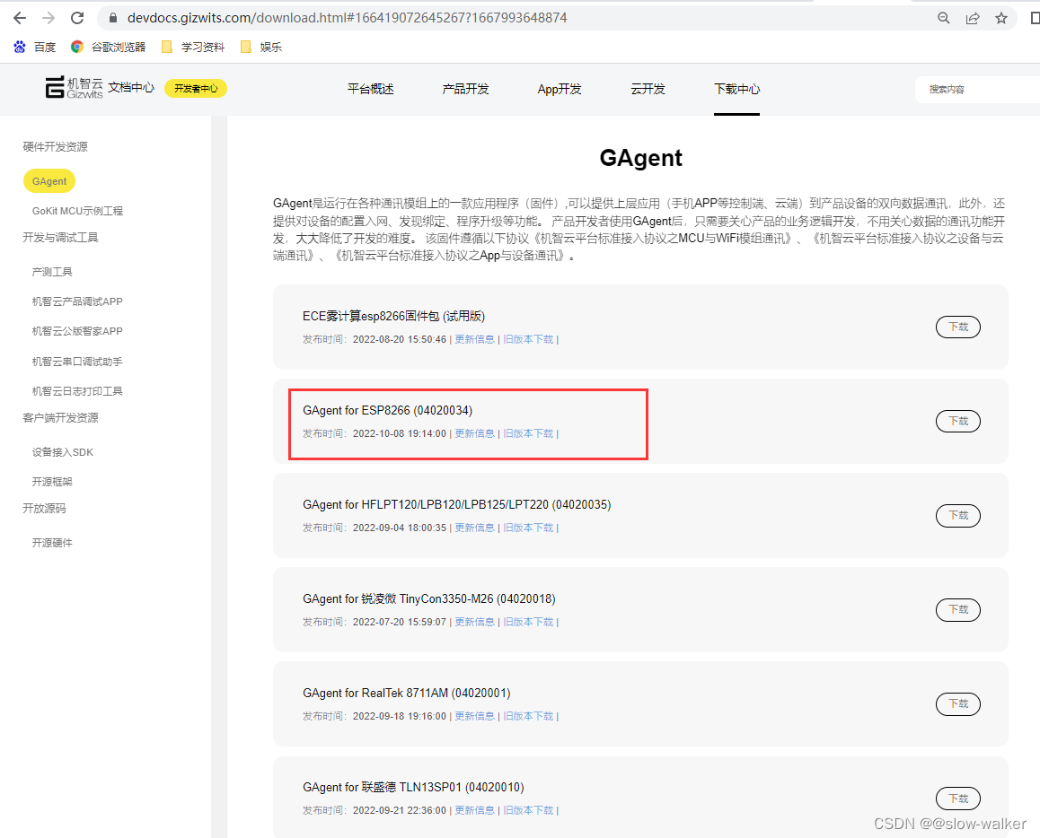Open 旧版本下载 for RealTek 8711AM
The width and height of the screenshot is (1040, 838).
pos(528,716)
